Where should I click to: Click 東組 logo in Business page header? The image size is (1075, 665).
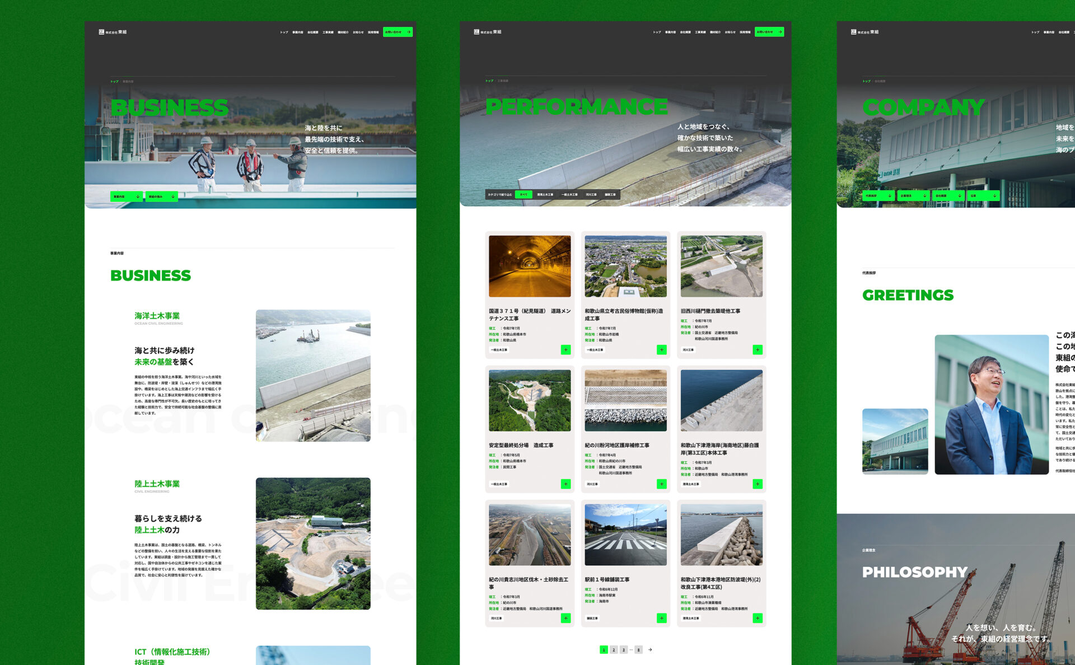click(113, 32)
